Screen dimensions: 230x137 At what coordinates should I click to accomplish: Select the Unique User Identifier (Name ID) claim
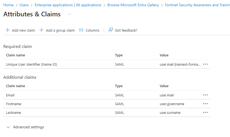(x=32, y=65)
